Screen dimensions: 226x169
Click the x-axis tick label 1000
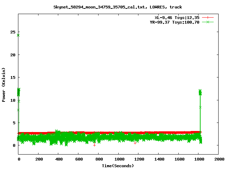click(x=119, y=159)
